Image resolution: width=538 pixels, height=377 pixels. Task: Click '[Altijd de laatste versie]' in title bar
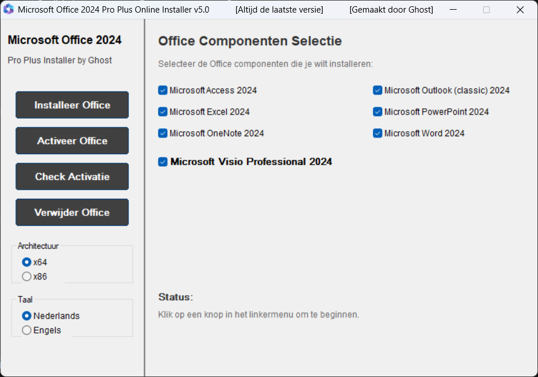(x=279, y=10)
